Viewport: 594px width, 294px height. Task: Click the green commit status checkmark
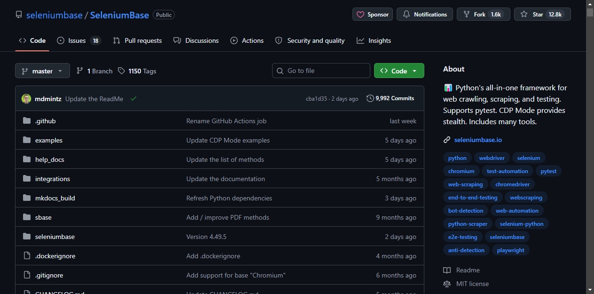coord(133,99)
